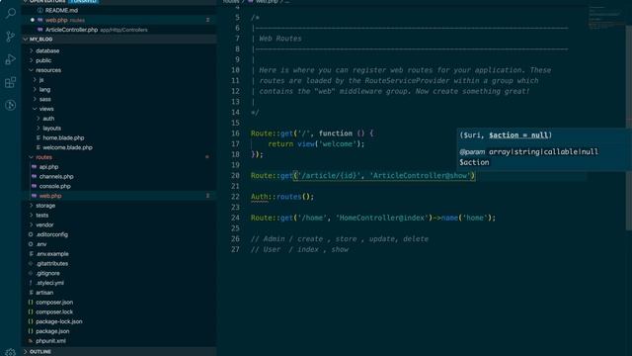The image size is (632, 356).
Task: Click return view('welcome') on line 17
Action: click(316, 144)
